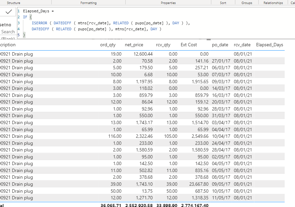Select Ext Cost value 1,915.65
This screenshot has height=207, width=295.
point(200,82)
